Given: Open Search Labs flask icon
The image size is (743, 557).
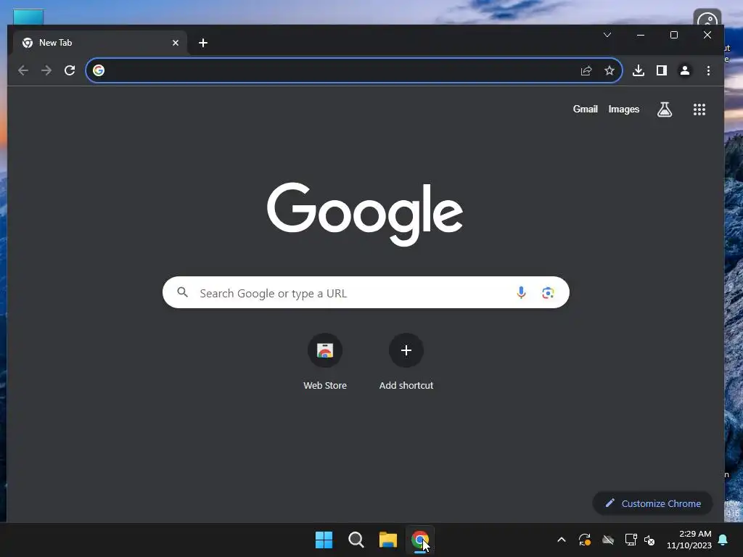Looking at the screenshot, I should pyautogui.click(x=665, y=110).
